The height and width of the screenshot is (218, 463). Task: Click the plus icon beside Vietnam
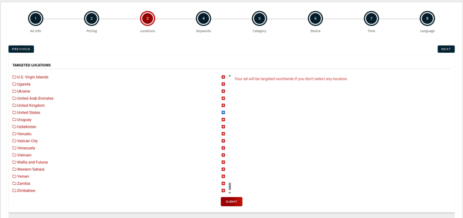tap(223, 155)
